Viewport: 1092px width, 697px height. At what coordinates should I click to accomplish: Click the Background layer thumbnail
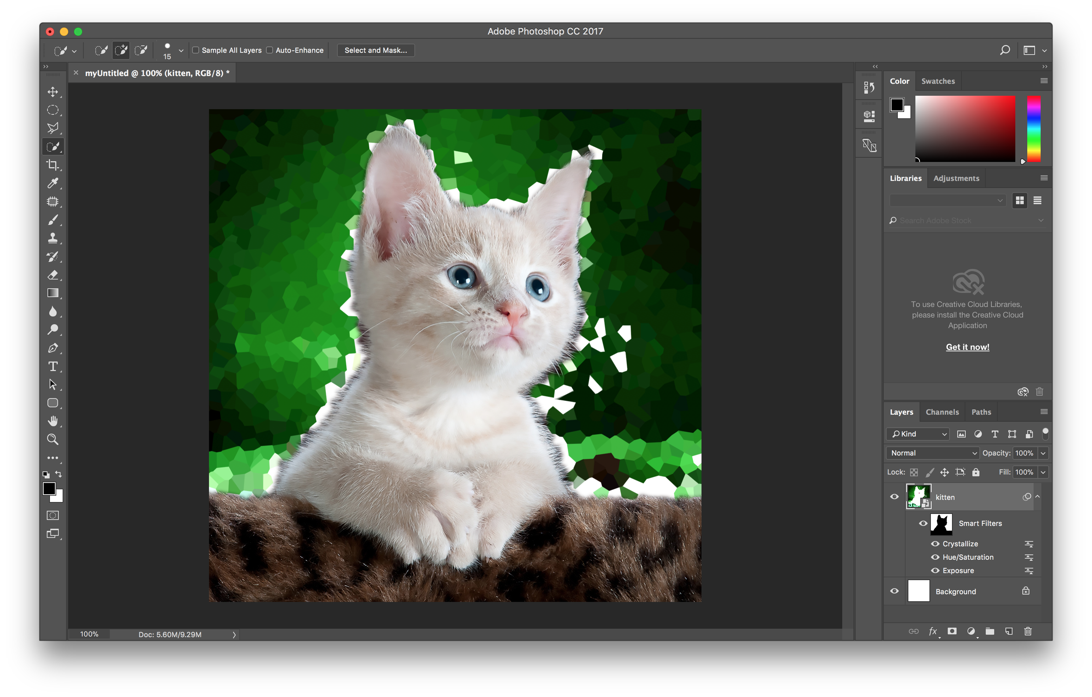pyautogui.click(x=919, y=591)
